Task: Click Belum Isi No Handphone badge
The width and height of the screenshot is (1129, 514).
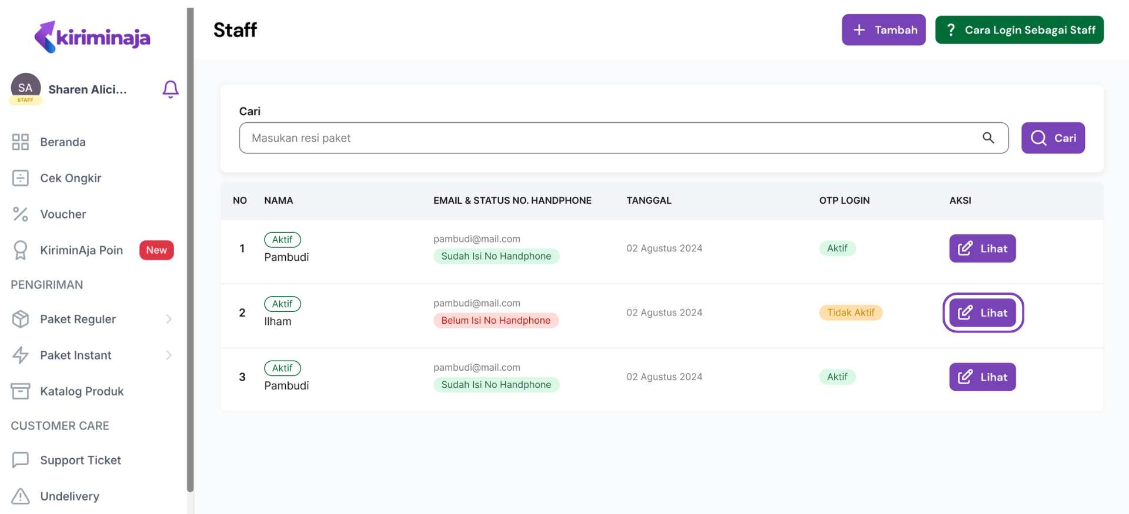Action: (x=496, y=320)
